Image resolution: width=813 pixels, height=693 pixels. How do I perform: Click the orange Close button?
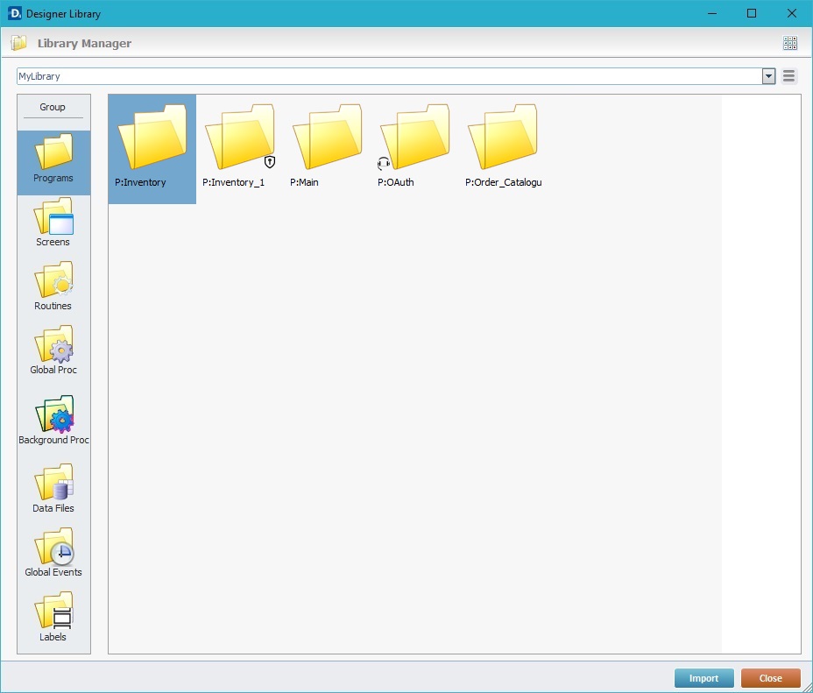point(770,678)
